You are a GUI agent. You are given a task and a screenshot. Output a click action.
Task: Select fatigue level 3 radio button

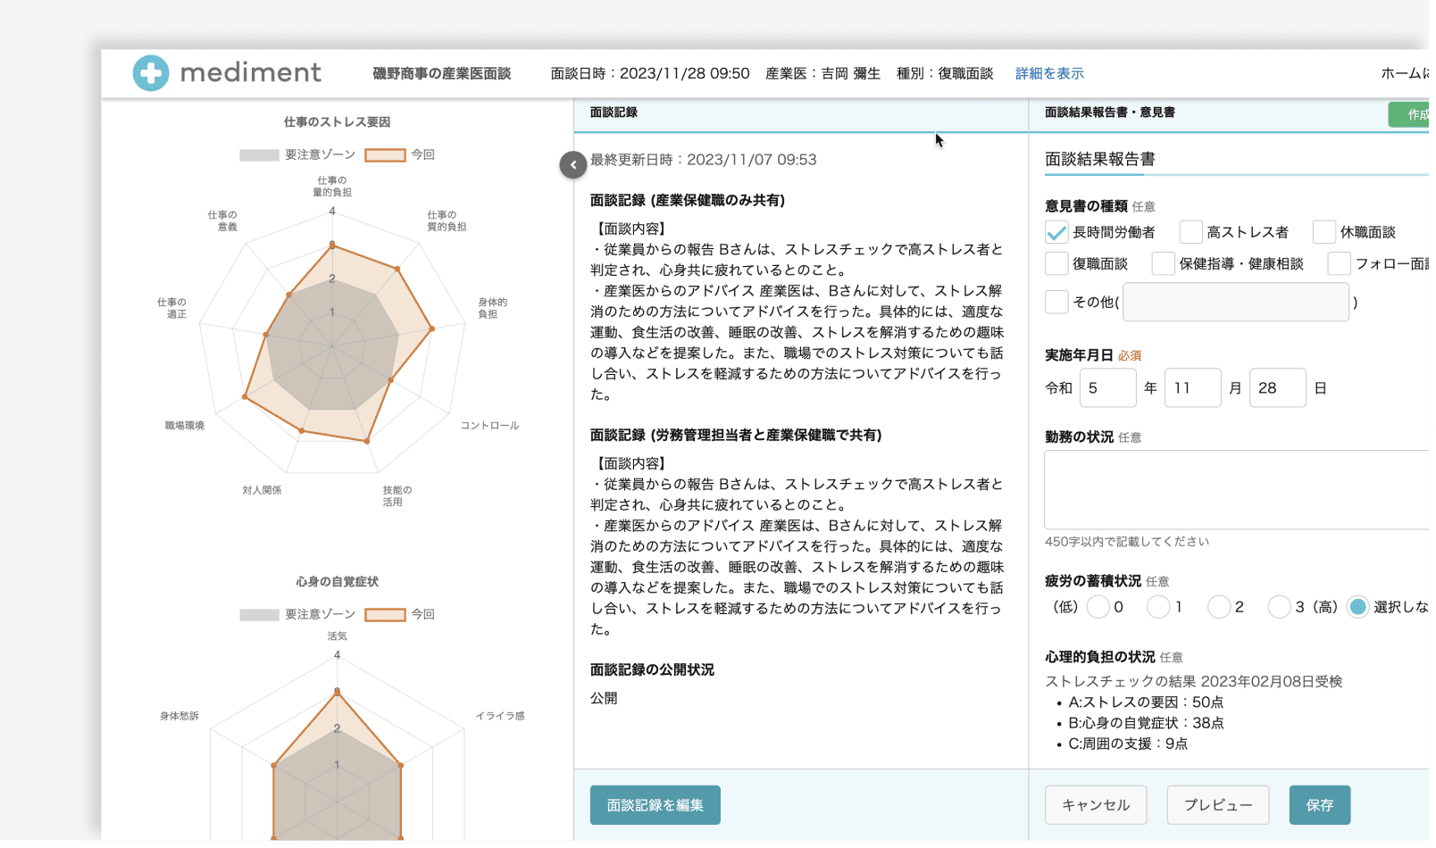point(1279,607)
